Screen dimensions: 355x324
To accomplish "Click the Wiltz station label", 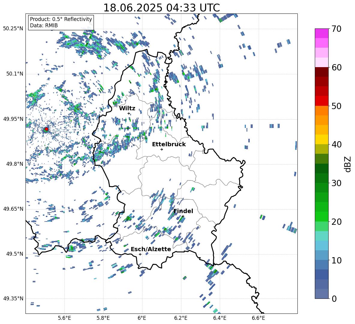I will pos(127,108).
